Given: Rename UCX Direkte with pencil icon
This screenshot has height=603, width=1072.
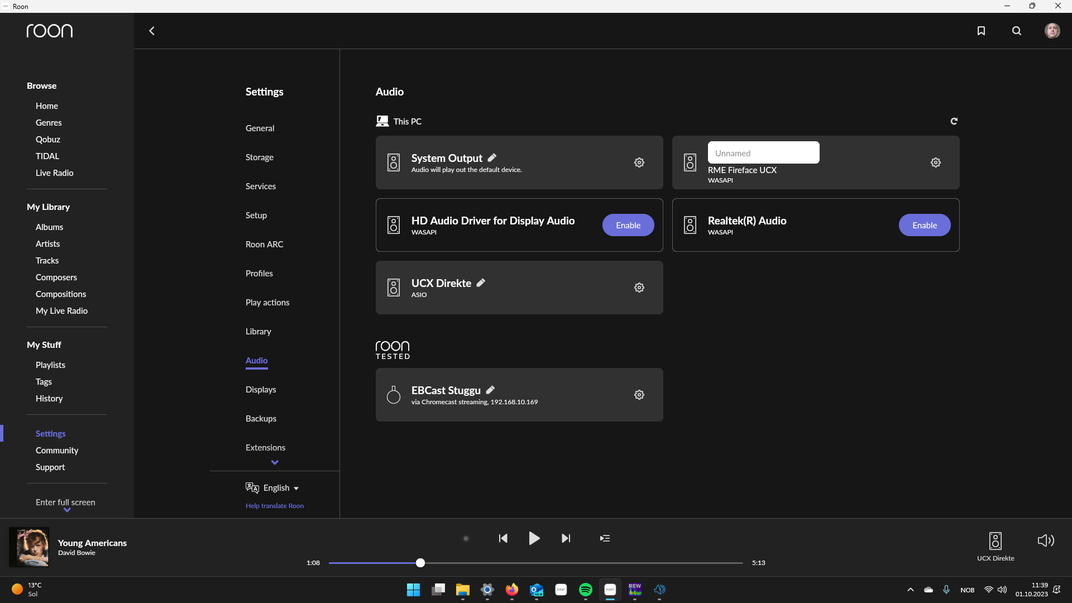Looking at the screenshot, I should click(481, 283).
